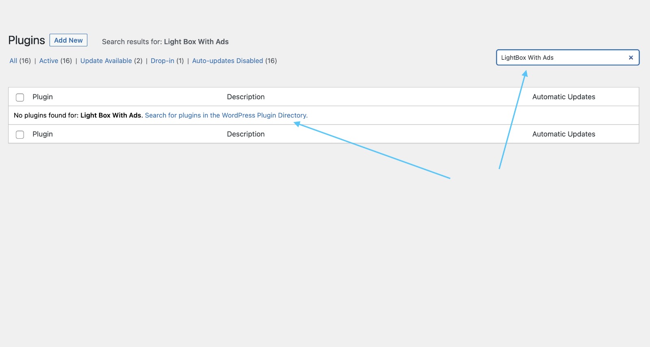650x347 pixels.
Task: Click the 'No plugins found for' message
Action: point(78,115)
